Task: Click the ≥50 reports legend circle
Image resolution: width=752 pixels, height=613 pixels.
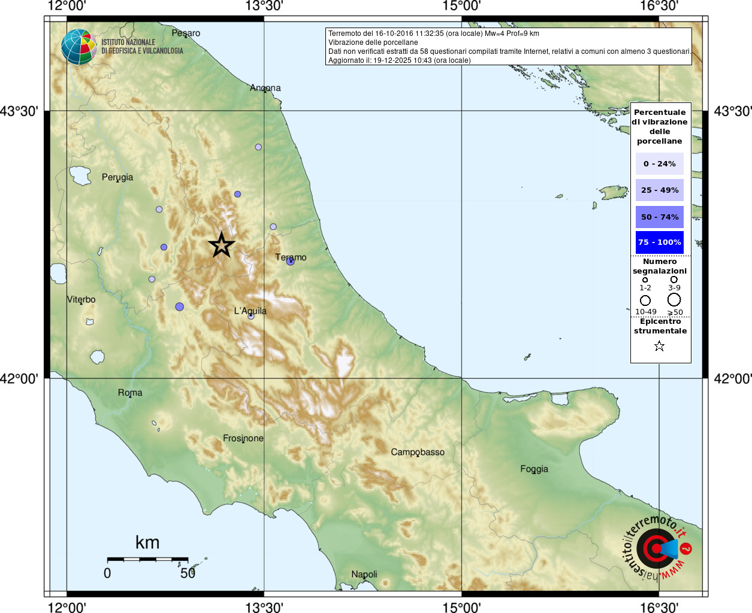Action: click(674, 299)
